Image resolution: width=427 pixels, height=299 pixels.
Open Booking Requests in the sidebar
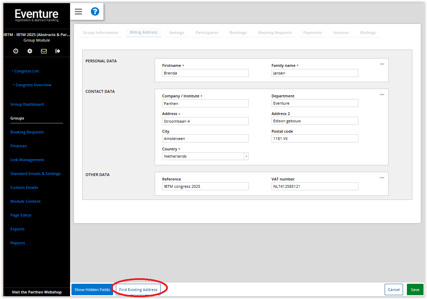27,132
